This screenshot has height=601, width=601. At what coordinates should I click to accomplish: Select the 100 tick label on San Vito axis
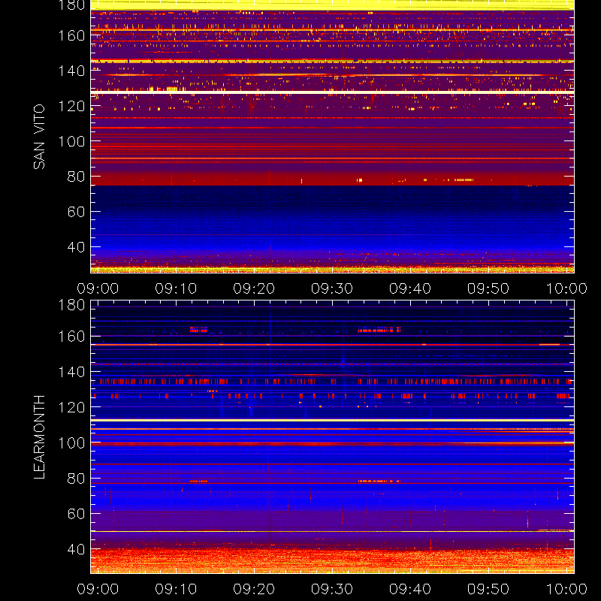tap(71, 141)
